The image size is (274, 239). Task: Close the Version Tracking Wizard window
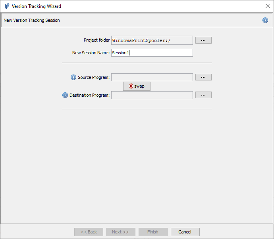pos(267,6)
